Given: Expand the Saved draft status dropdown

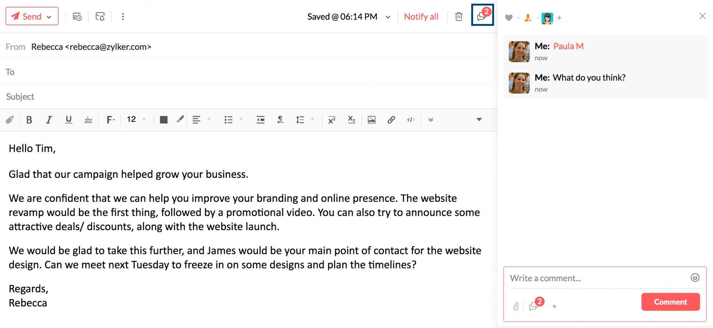Looking at the screenshot, I should coord(388,17).
